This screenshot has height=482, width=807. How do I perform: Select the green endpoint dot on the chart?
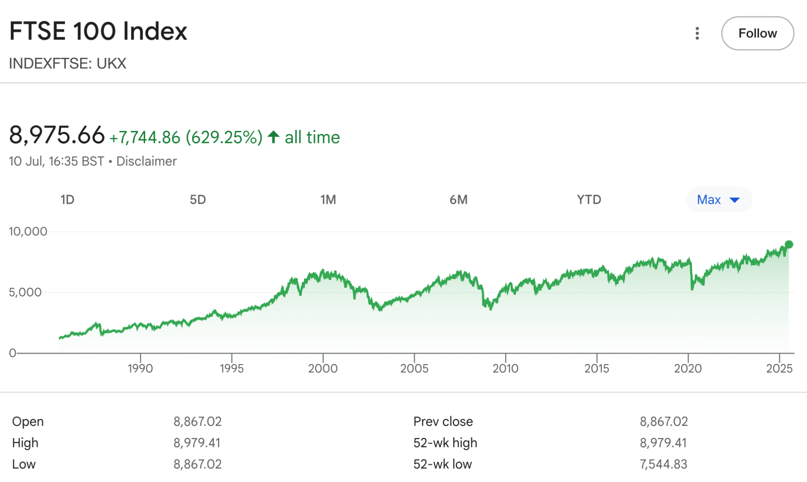(789, 244)
